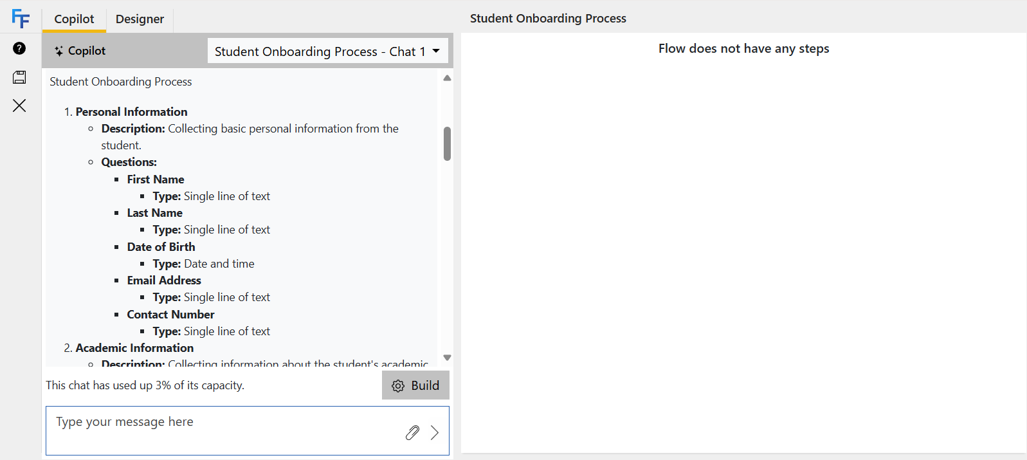The width and height of the screenshot is (1027, 460).
Task: Switch to the Designer tab
Action: tap(140, 19)
